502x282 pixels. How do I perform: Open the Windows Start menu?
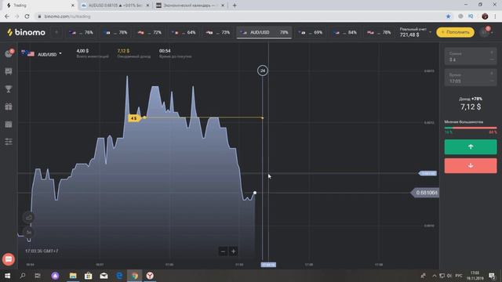(x=7, y=276)
